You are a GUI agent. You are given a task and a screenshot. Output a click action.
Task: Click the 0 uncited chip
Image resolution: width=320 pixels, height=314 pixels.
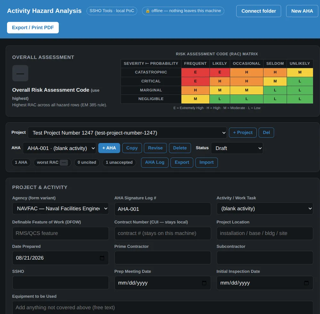pos(87,162)
